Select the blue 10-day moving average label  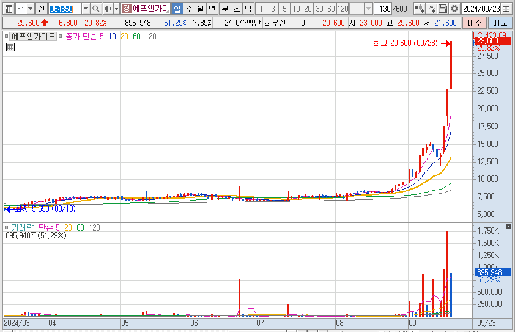[x=113, y=36]
